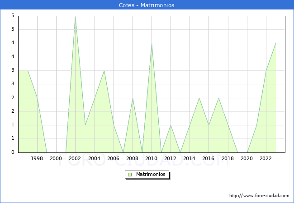The width and height of the screenshot is (294, 203).
Task: Click the data peak at year 2010
Action: coord(152,44)
